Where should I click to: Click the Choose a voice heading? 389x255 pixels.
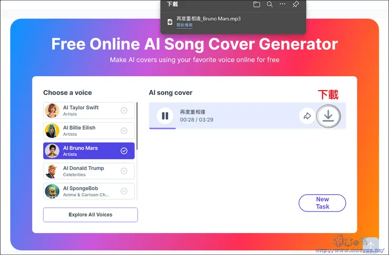[67, 92]
